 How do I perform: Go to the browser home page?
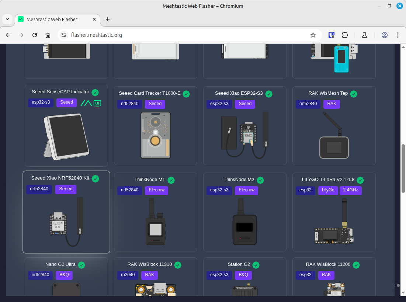coord(48,35)
